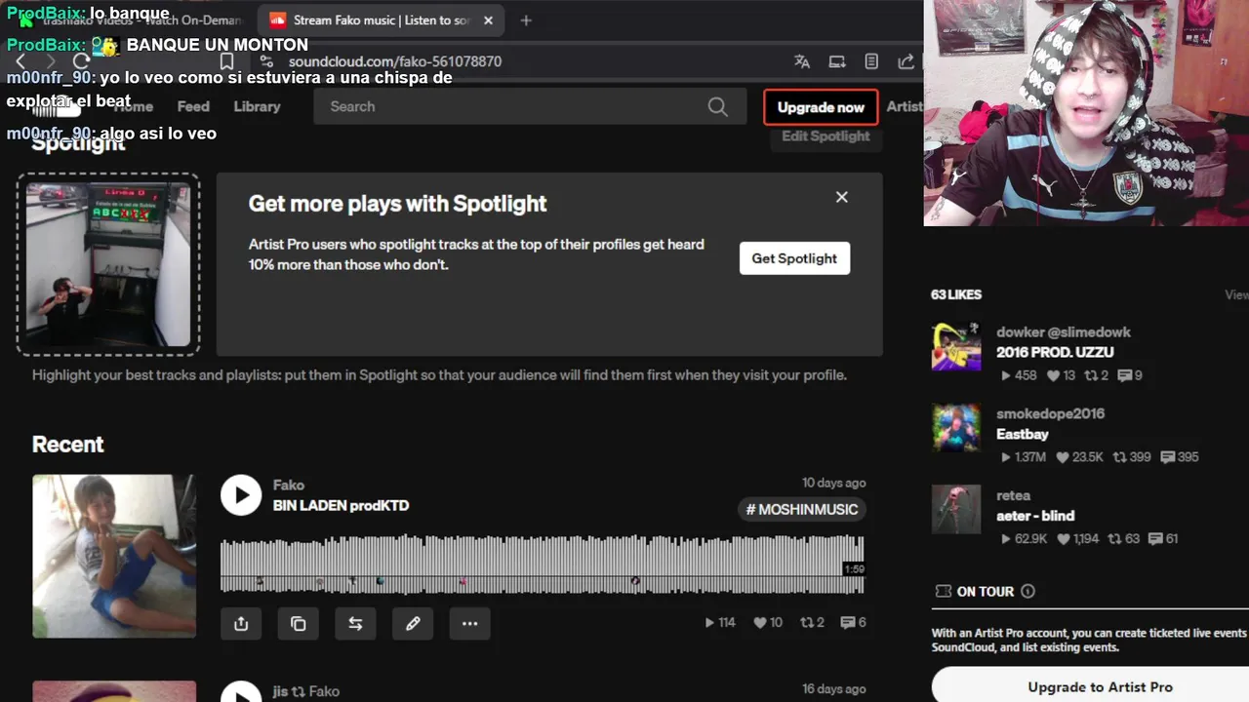This screenshot has height=702, width=1249.
Task: Play BIN LADEN prodKTD
Action: (241, 495)
